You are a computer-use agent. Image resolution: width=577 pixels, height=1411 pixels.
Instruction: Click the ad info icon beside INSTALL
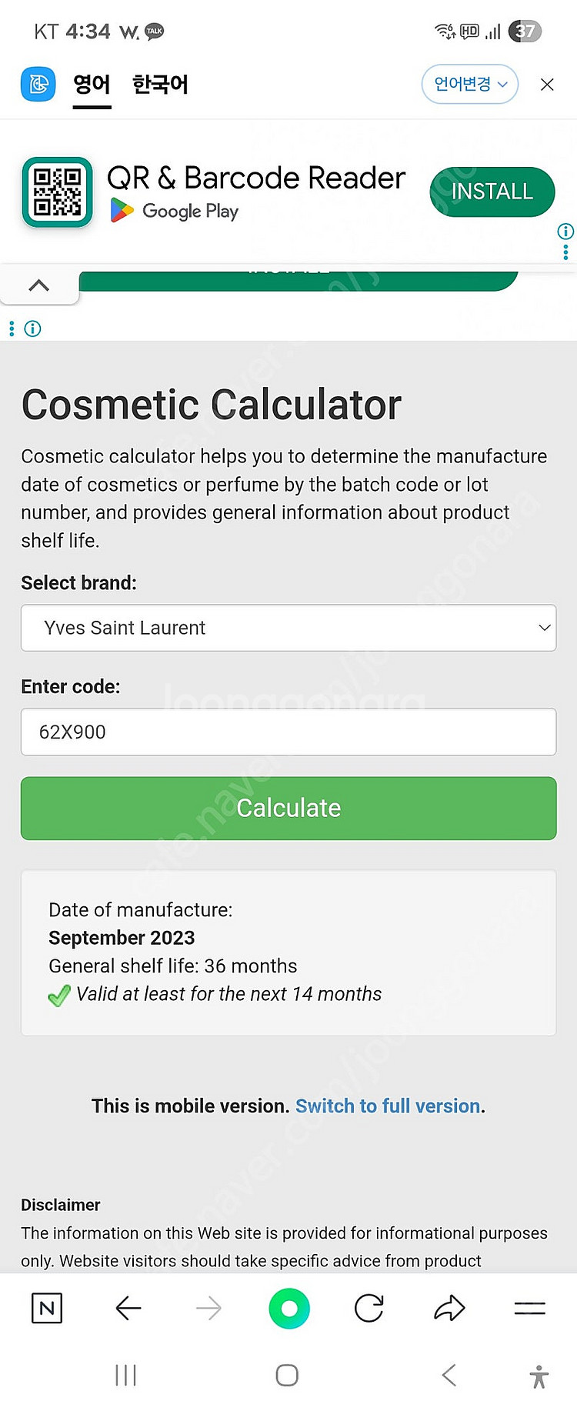565,231
